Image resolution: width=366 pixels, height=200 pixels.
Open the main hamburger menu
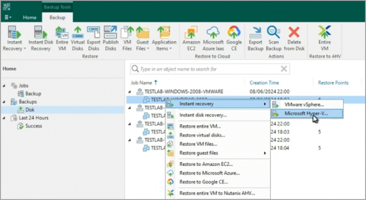[8, 17]
